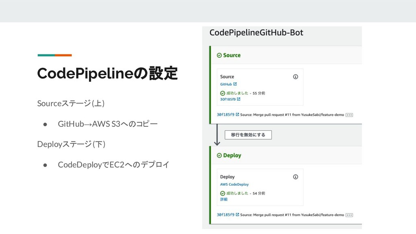Click the Source action info icon
The image size is (416, 234).
click(x=295, y=77)
